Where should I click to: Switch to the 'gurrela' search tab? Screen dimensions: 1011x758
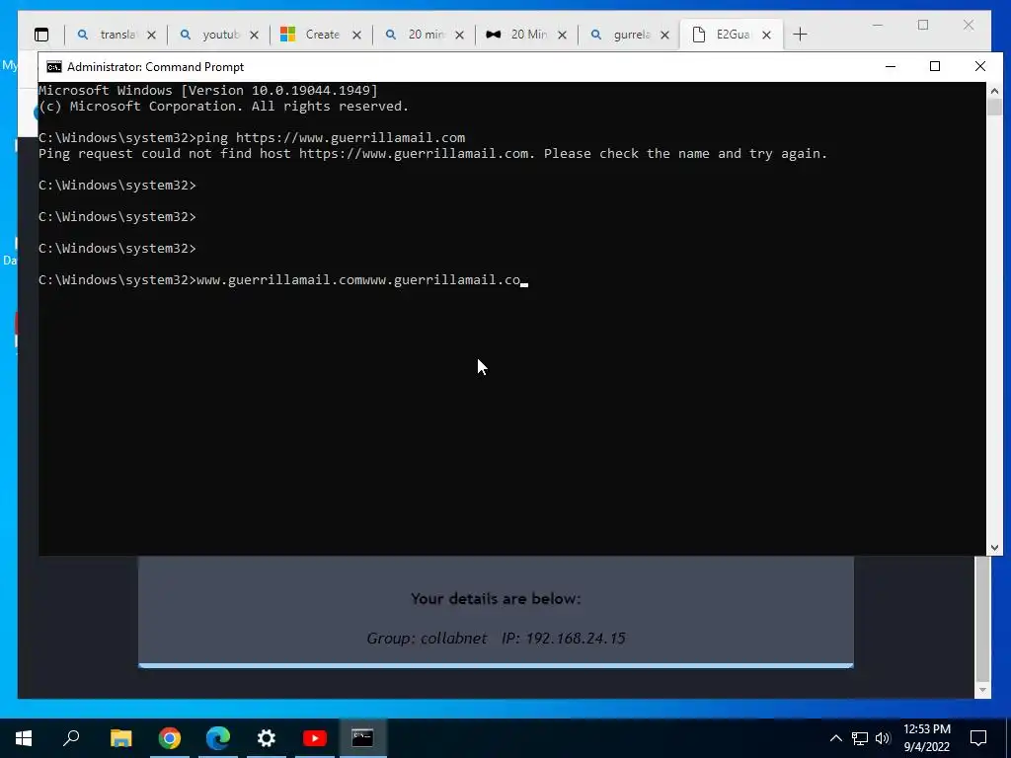(630, 35)
